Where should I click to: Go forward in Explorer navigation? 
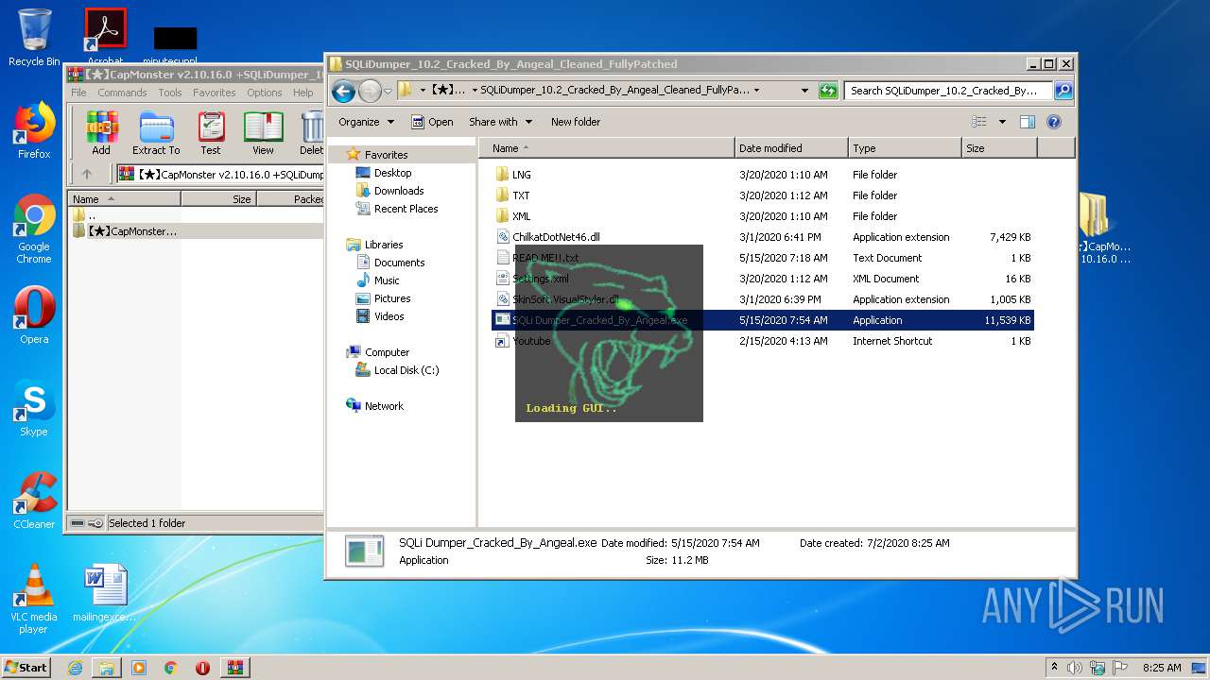370,91
